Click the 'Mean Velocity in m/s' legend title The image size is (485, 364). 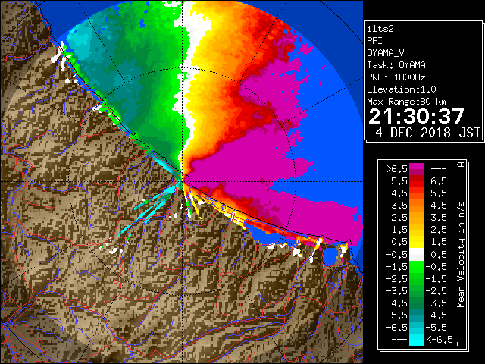pos(461,255)
